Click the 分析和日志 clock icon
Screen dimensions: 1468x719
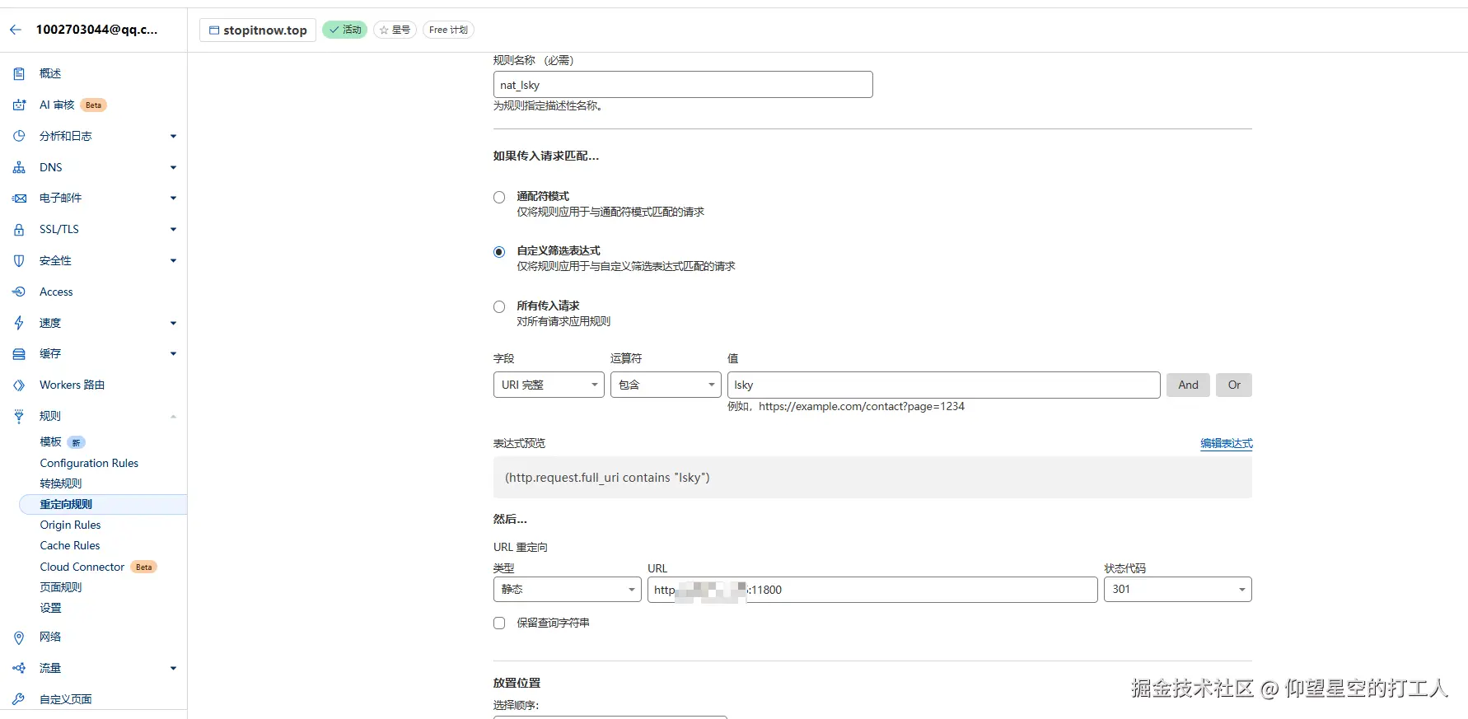click(19, 136)
